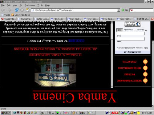Reload the page with the Reload icon
Image resolution: width=154 pixels, height=115 pixels.
[x=17, y=10]
